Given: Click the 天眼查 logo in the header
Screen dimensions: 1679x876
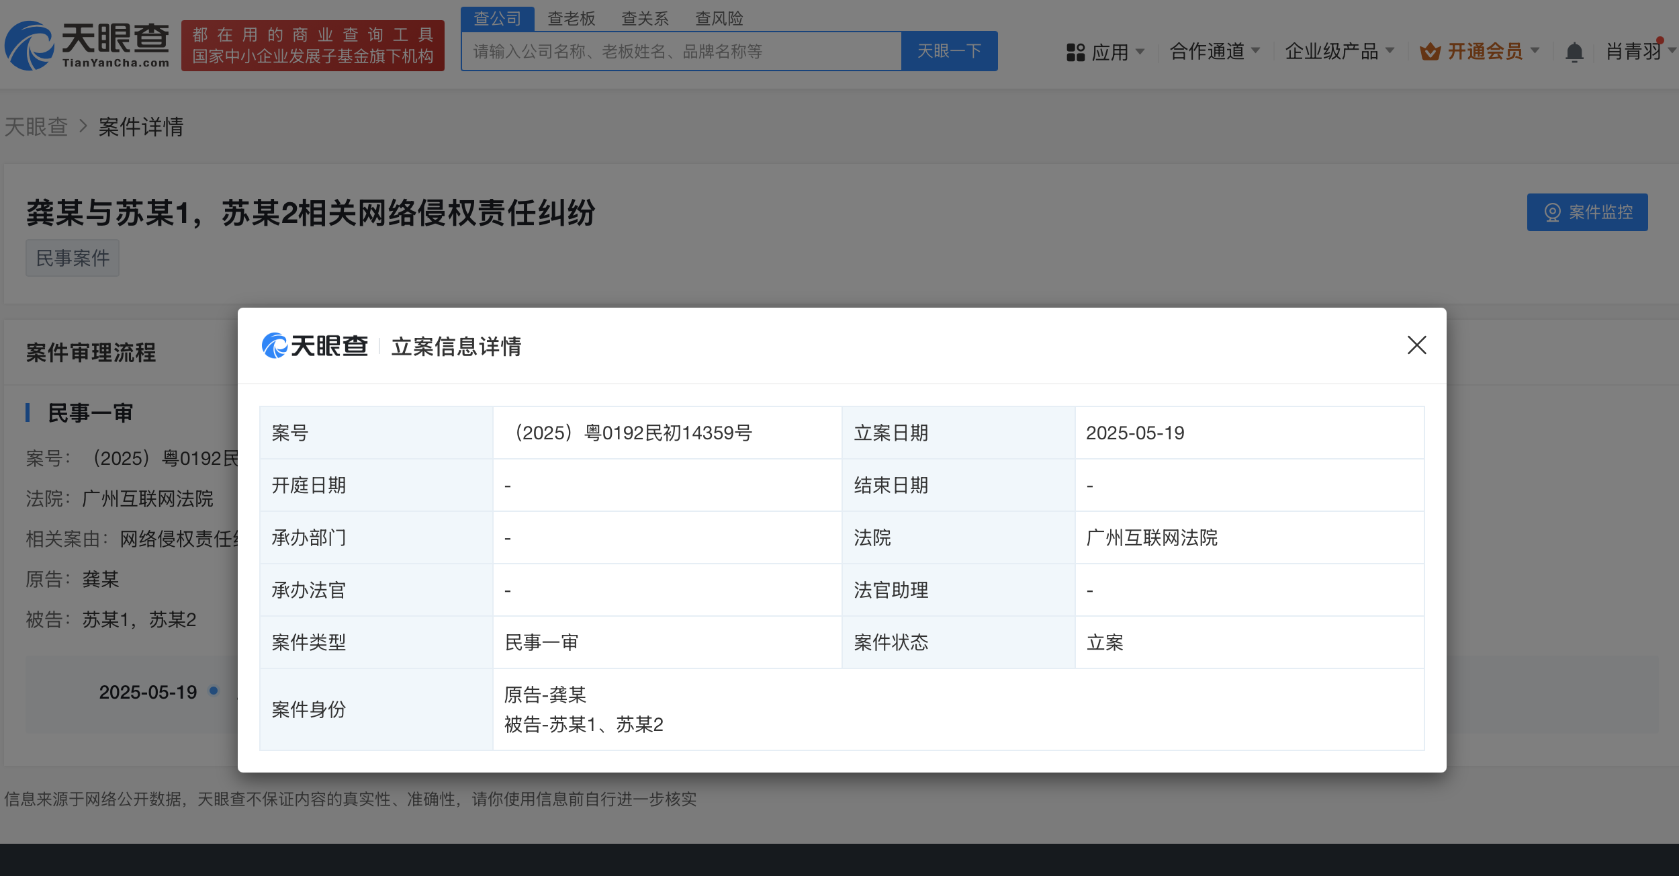Looking at the screenshot, I should pyautogui.click(x=87, y=46).
